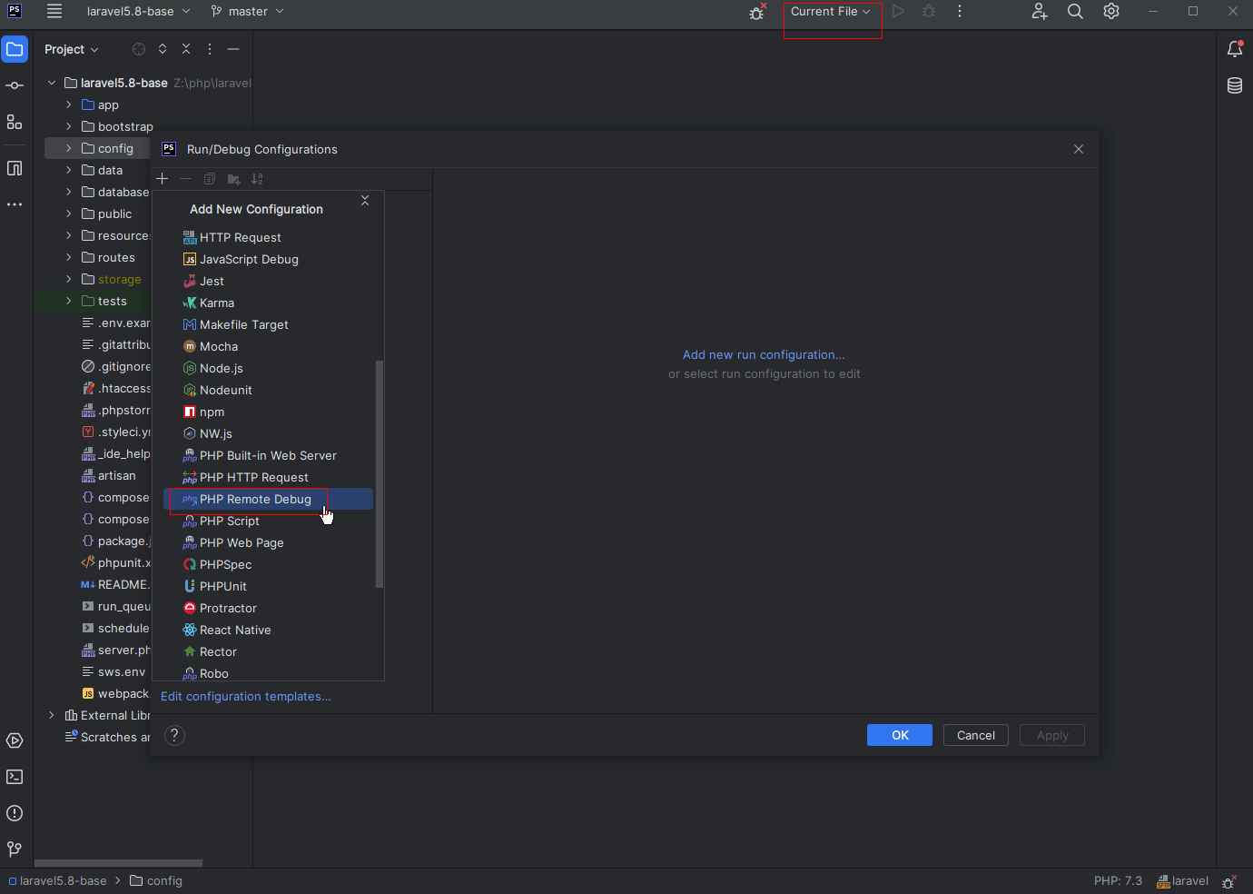Click OK in Run/Debug Configurations
Viewport: 1253px width, 894px height.
pos(899,735)
